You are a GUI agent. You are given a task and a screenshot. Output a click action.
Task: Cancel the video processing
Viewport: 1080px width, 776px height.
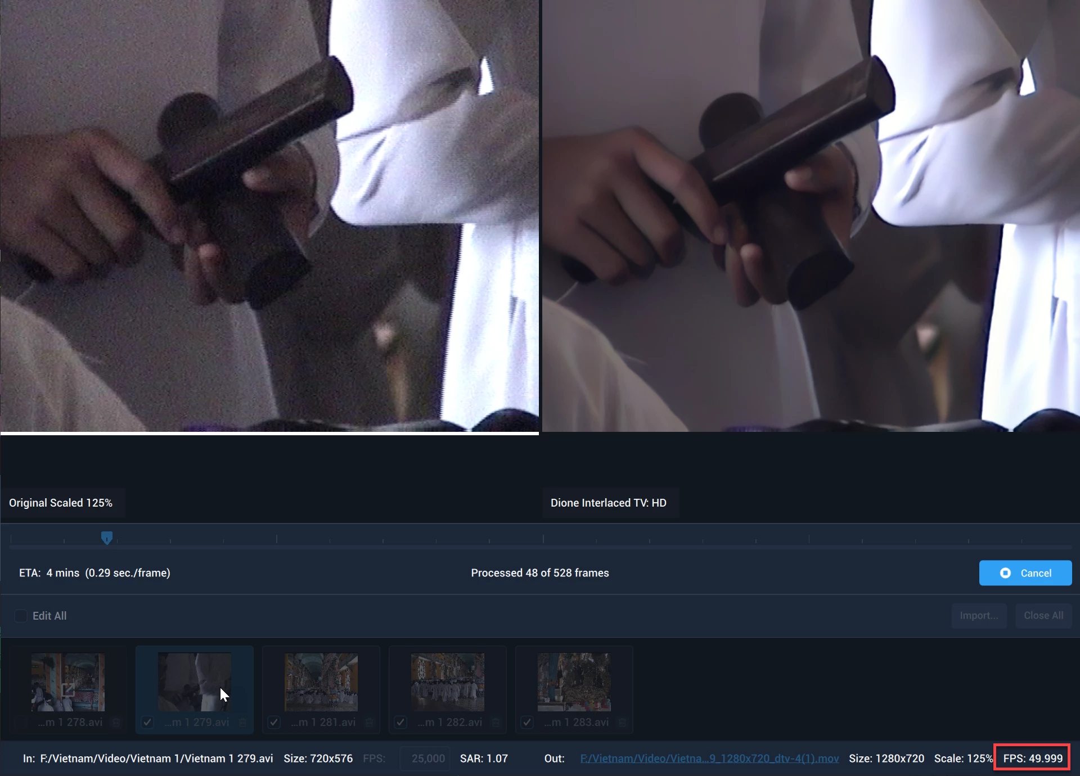1025,573
